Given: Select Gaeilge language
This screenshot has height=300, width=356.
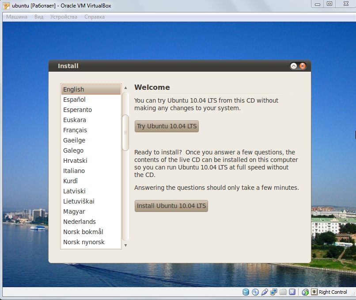Looking at the screenshot, I should coord(91,140).
